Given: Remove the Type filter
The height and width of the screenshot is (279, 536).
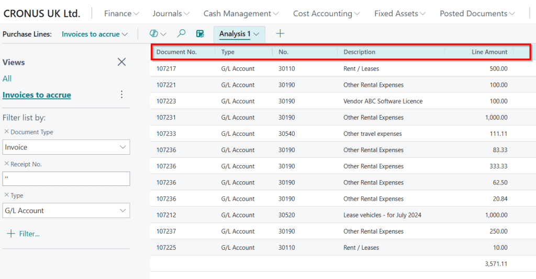Looking at the screenshot, I should (x=6, y=195).
